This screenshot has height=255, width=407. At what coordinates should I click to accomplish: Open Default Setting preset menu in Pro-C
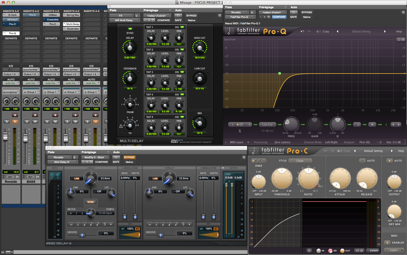coord(373,151)
